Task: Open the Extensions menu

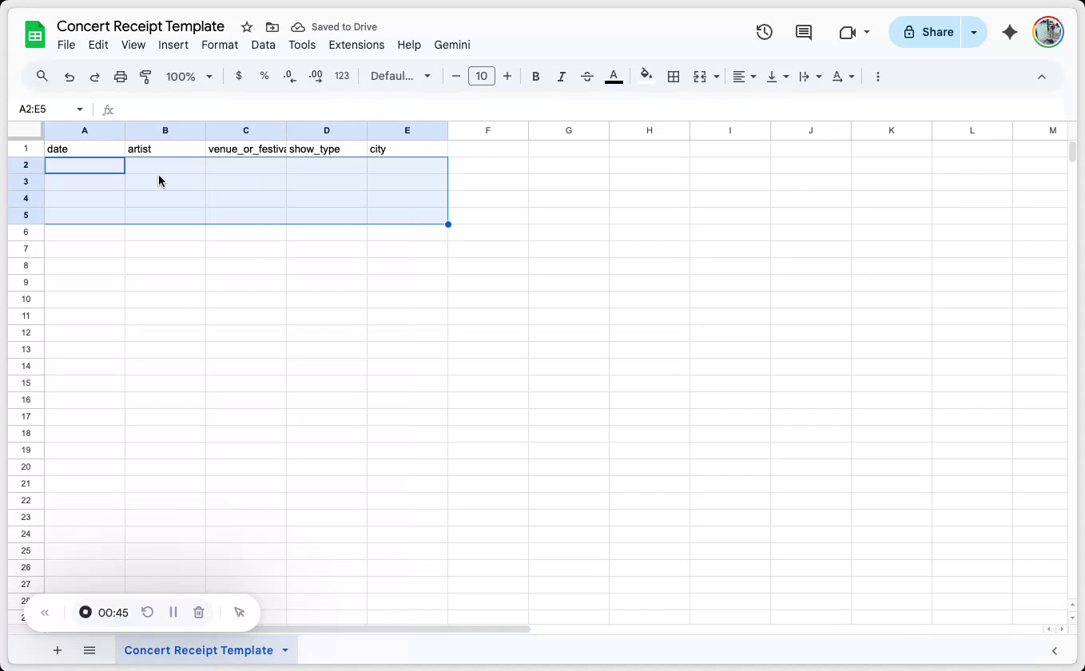Action: click(356, 45)
